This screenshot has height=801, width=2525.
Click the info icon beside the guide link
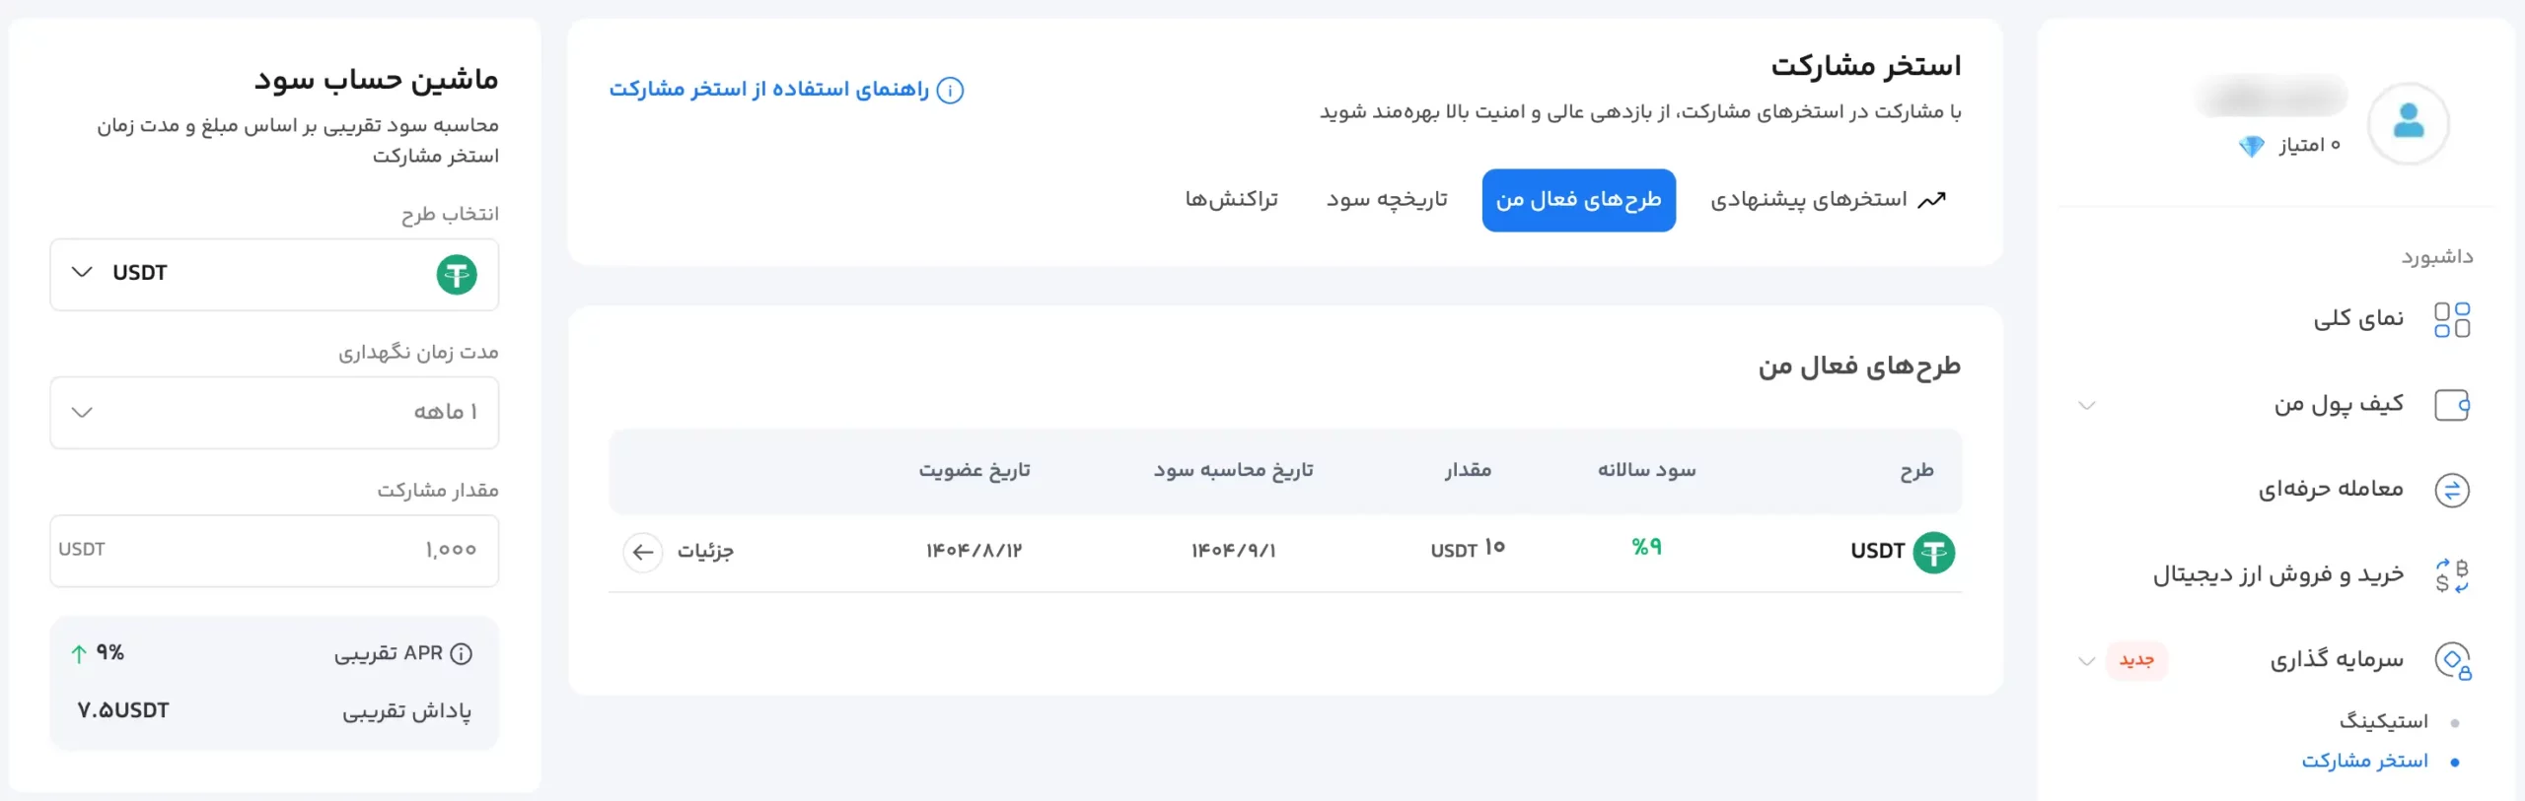click(951, 90)
